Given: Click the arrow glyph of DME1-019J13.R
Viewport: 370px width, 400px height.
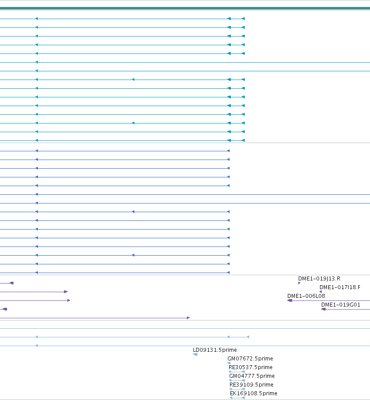Looking at the screenshot, I should click(299, 283).
